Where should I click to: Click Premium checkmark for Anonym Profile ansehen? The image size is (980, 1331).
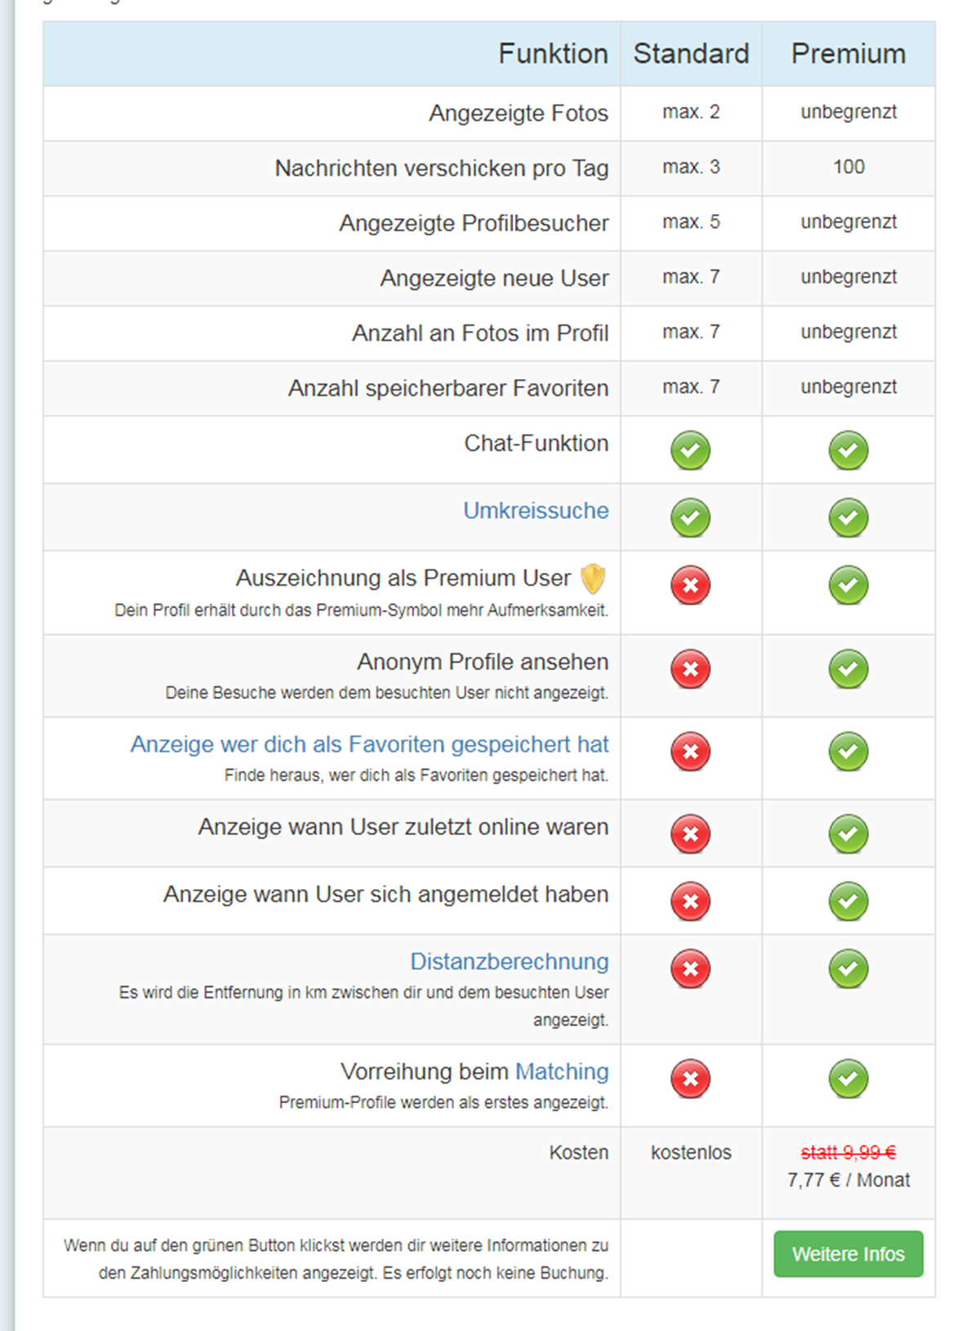point(848,669)
